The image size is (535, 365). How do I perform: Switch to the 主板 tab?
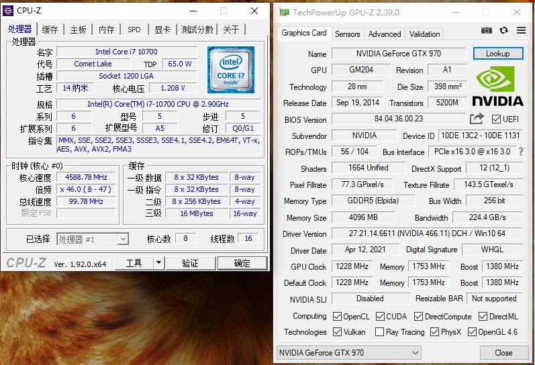[78, 30]
